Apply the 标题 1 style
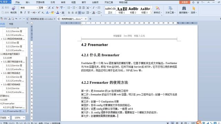The image size is (221, 124). (122, 10)
